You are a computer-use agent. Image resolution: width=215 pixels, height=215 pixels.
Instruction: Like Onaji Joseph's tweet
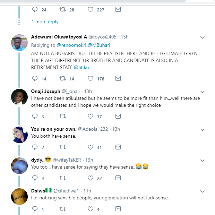point(91,116)
